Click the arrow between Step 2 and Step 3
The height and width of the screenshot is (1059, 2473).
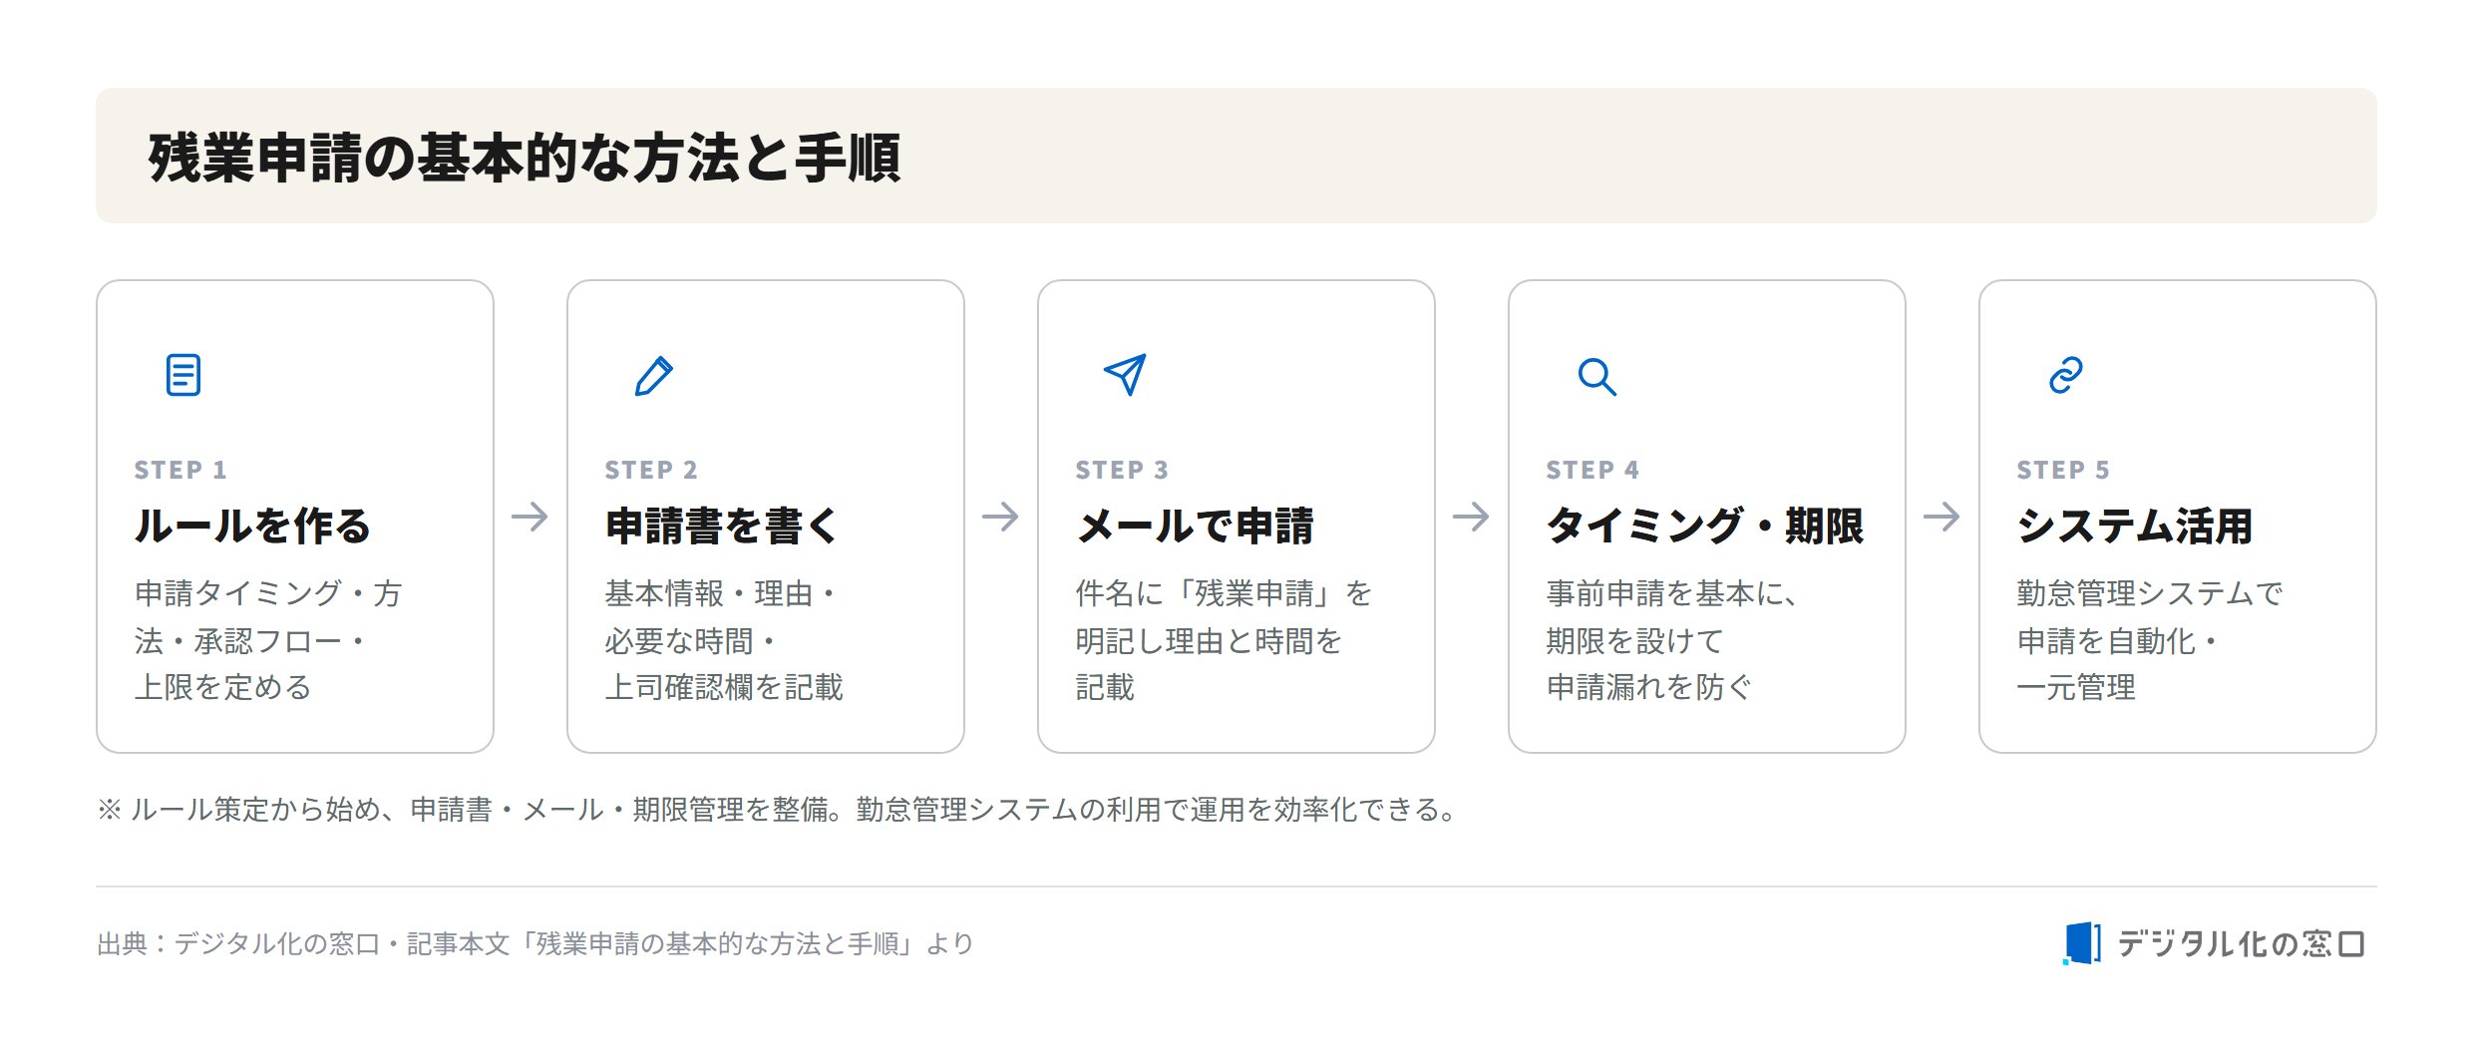(1000, 517)
